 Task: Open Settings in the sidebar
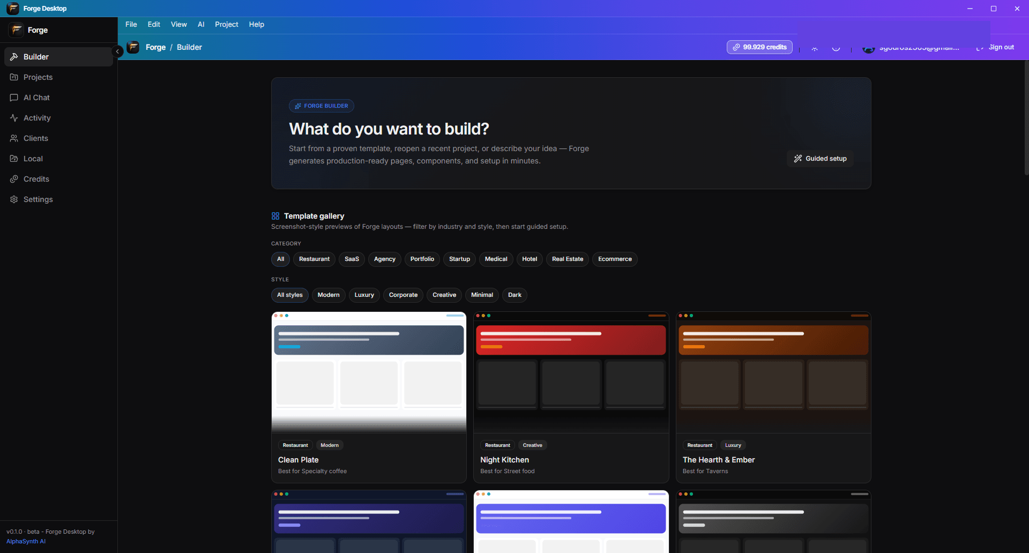click(58, 199)
